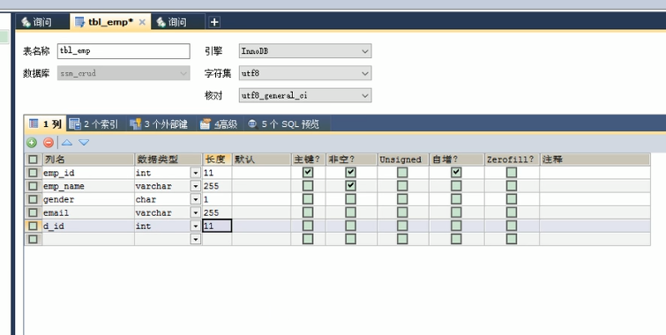Open the 5 个 SQL 预览 tab
Viewport: 666px width, 335px height.
tap(284, 124)
